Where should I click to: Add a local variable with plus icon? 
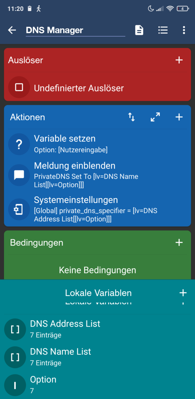pyautogui.click(x=183, y=293)
